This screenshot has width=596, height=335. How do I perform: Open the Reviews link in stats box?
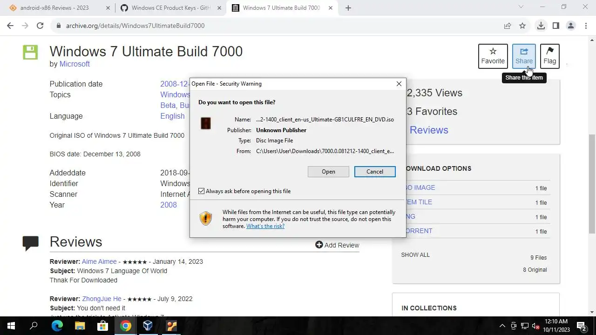[429, 130]
